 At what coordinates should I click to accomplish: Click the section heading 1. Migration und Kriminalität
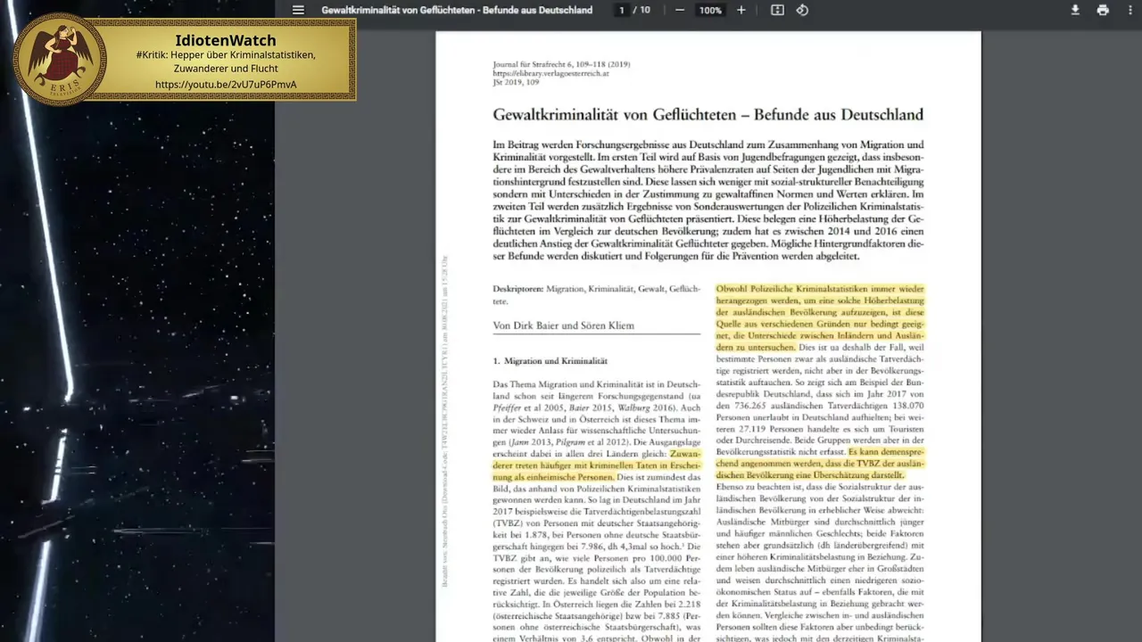tap(550, 361)
